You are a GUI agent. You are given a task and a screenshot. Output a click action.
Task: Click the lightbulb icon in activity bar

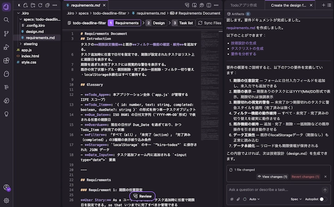point(6,114)
